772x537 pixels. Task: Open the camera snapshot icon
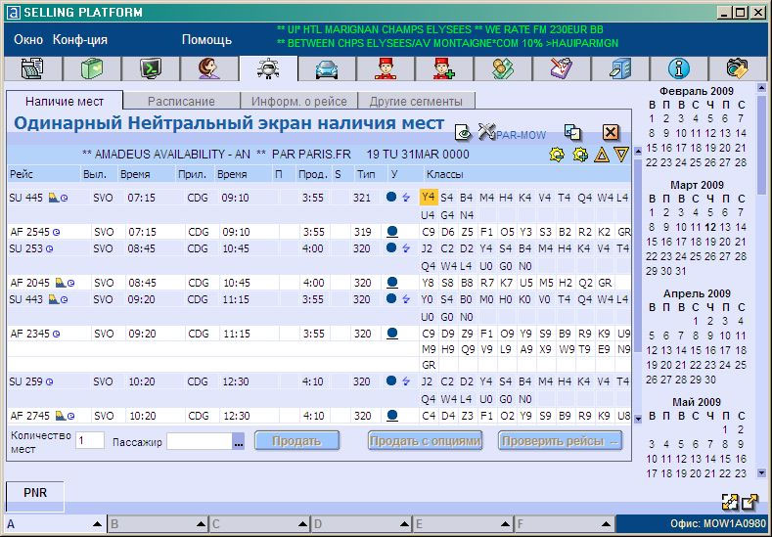[737, 68]
